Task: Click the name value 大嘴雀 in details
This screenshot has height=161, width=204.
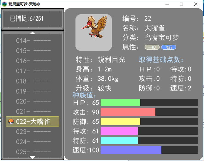Action: coord(154,28)
